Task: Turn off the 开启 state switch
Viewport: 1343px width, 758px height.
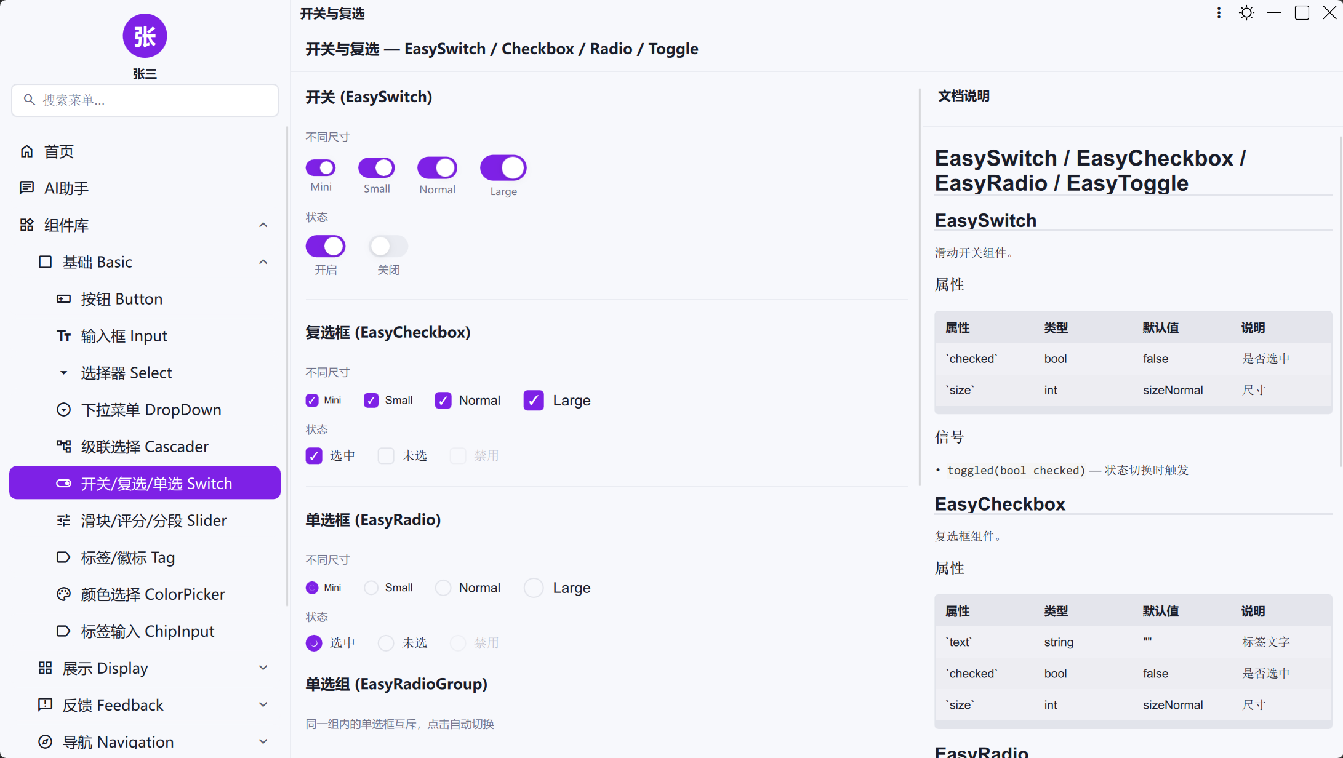Action: pos(326,246)
